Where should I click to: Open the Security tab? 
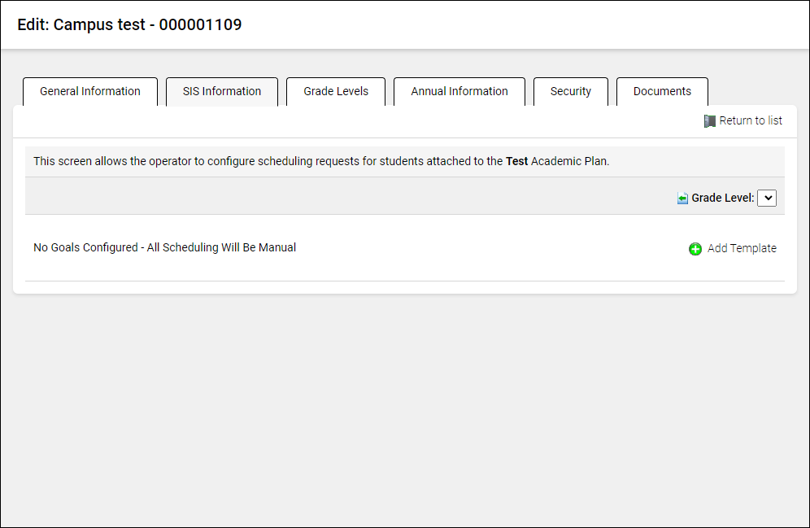570,91
